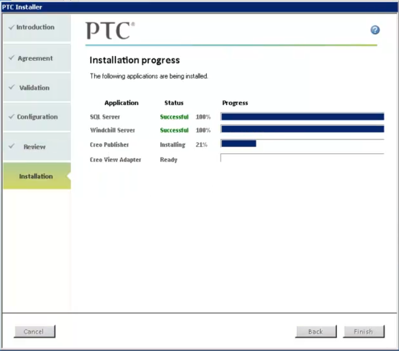Viewport: 399px width, 351px height.
Task: Click the Finish button
Action: (363, 331)
